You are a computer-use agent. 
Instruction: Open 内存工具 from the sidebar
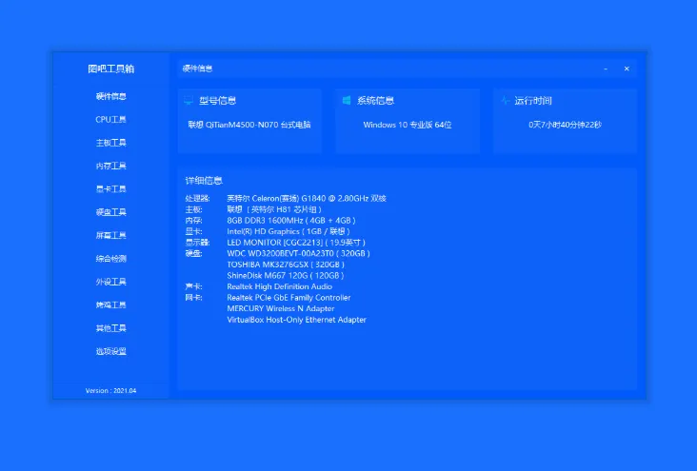coord(110,166)
